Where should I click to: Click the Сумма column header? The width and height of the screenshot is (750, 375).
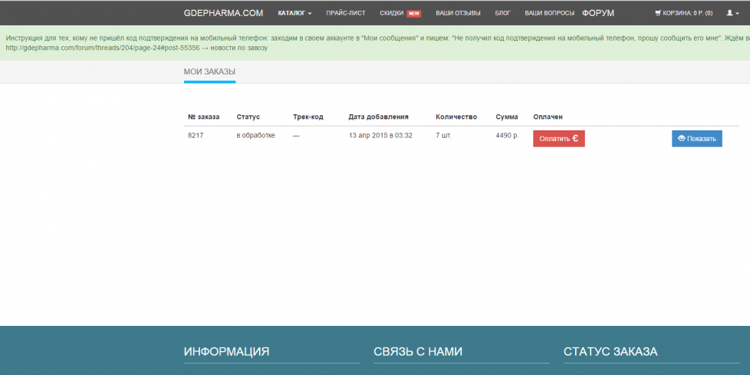click(506, 117)
